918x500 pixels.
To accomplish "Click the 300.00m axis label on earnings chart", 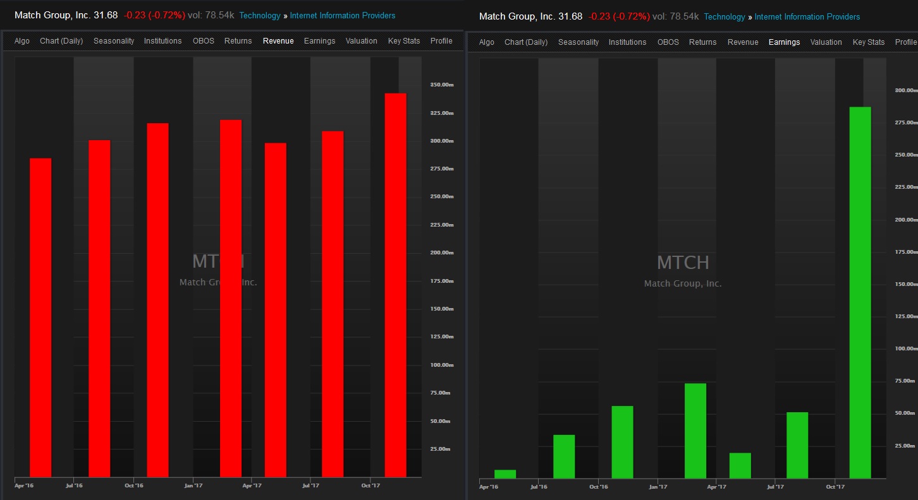I will pos(907,90).
